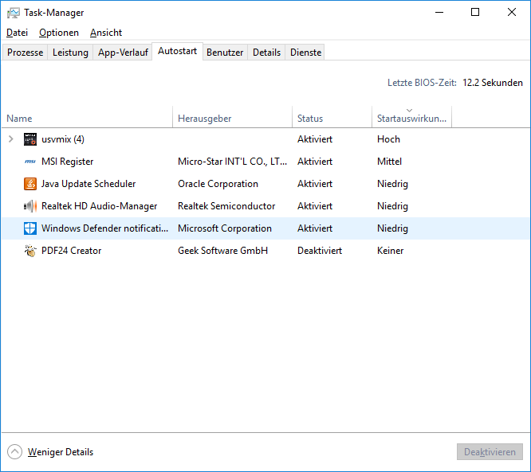Select the Windows Defender notification entry
Screen dimensions: 531x472
click(104, 228)
